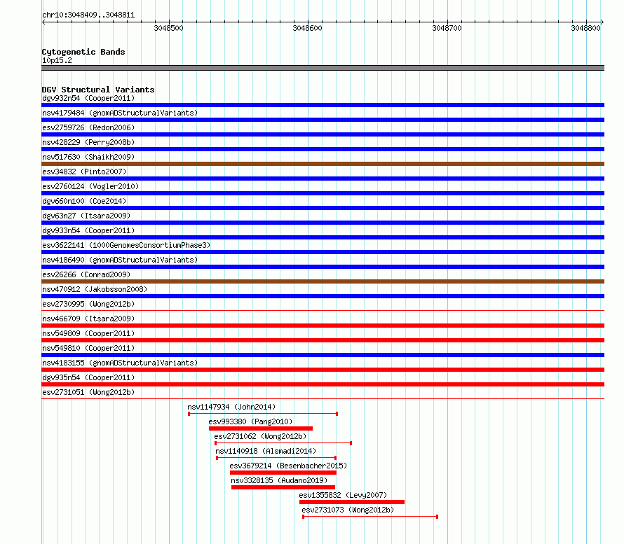This screenshot has width=624, height=544.
Task: Click the red span for esv2731073
Action: click(370, 517)
